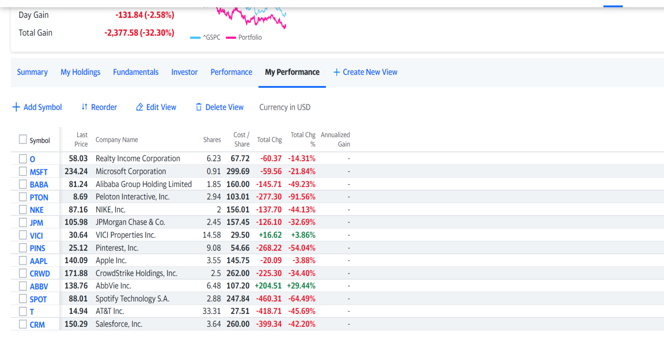Click the plus icon for Add Symbol
The height and width of the screenshot is (359, 664).
[x=16, y=107]
